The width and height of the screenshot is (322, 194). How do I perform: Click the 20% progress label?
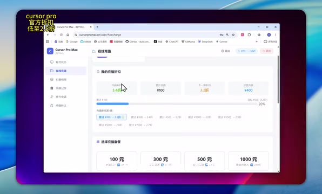(262, 104)
